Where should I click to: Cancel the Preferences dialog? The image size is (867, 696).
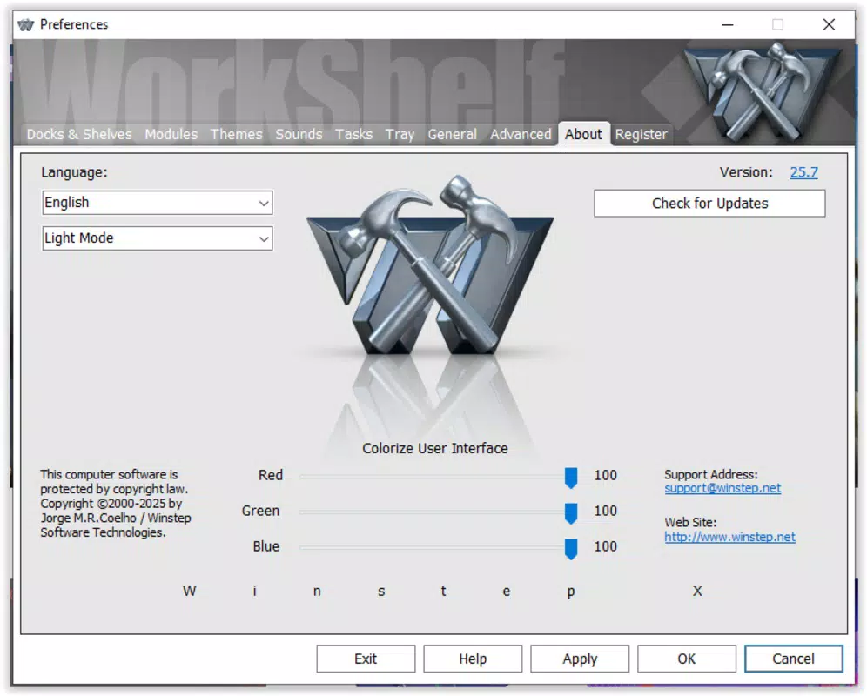click(x=794, y=659)
